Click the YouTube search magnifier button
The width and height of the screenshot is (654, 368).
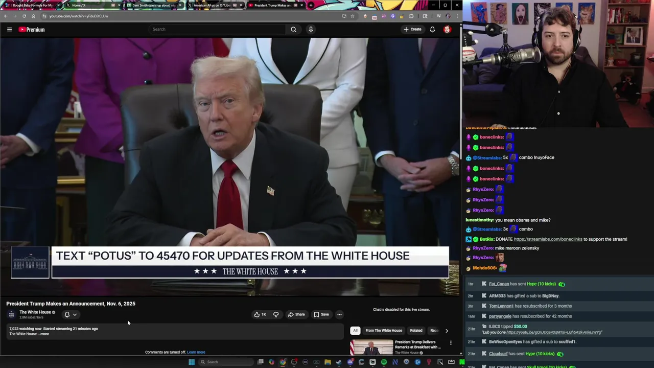point(293,29)
